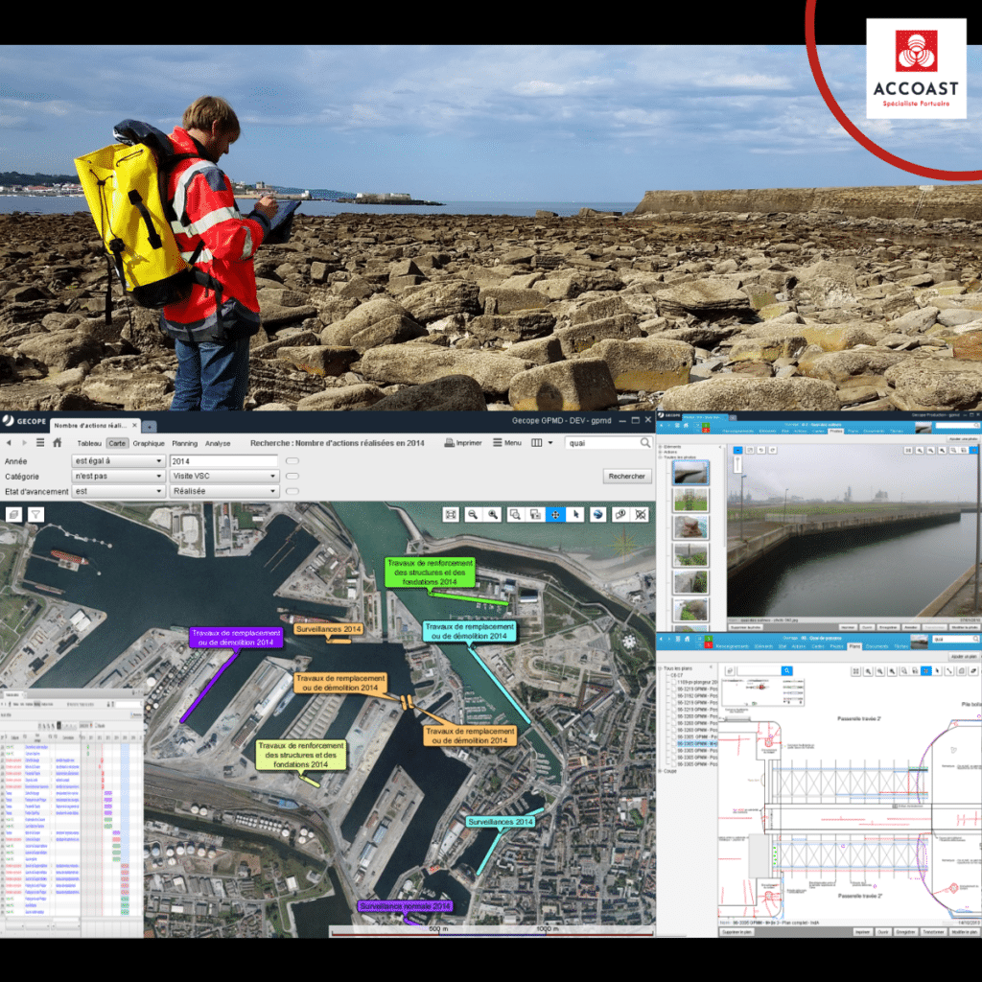
Task: Switch to the Graphique view tab
Action: (x=149, y=443)
